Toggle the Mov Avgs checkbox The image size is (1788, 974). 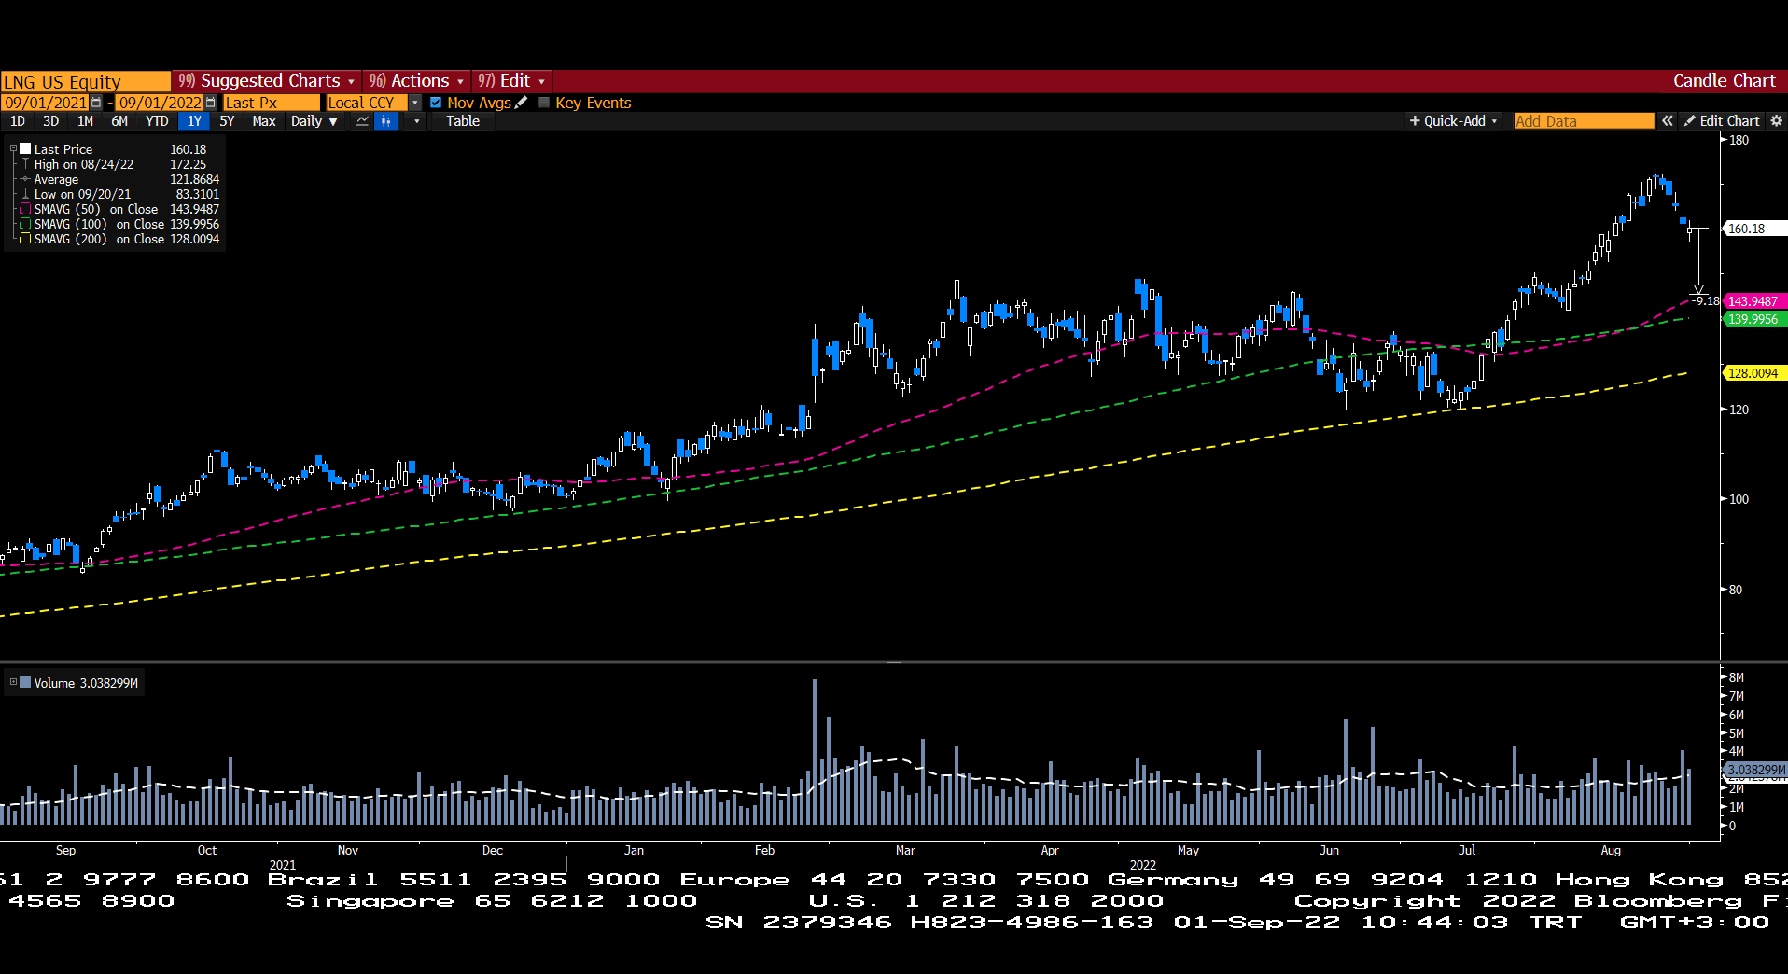click(x=436, y=103)
